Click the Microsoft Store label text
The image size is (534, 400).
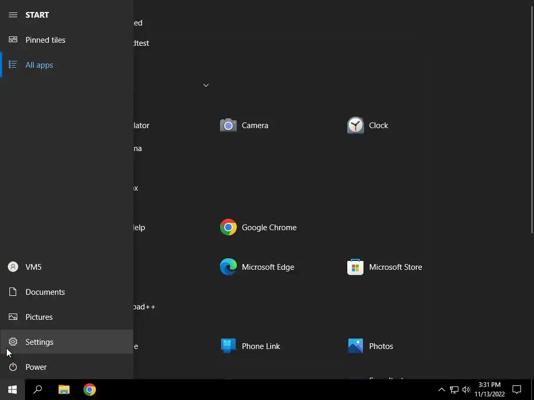click(395, 267)
